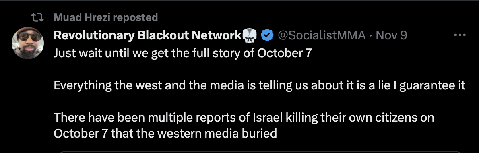This screenshot has height=153, width=479.
Task: Click the "There have been multiple reports" line
Action: pyautogui.click(x=244, y=118)
